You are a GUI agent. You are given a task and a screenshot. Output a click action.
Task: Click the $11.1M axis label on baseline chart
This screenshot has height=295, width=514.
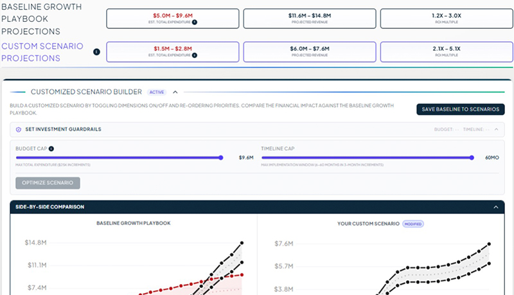click(x=37, y=265)
